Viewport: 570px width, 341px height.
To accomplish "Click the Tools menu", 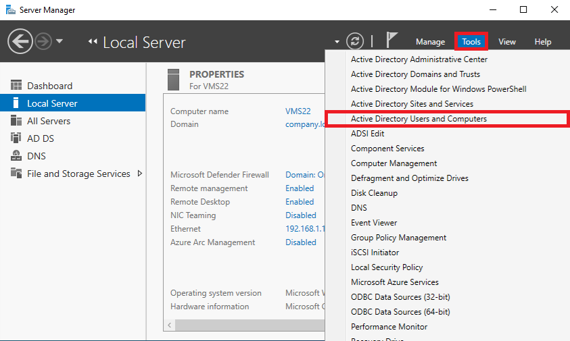I will coord(471,42).
